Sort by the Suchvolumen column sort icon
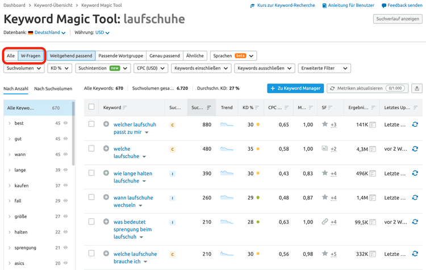The width and height of the screenshot is (426, 270). [x=209, y=107]
